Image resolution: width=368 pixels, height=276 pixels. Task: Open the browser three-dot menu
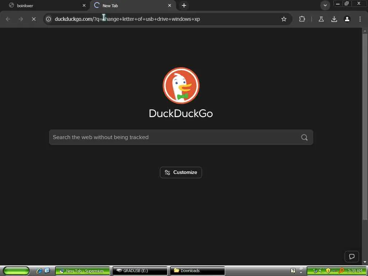pos(360,19)
